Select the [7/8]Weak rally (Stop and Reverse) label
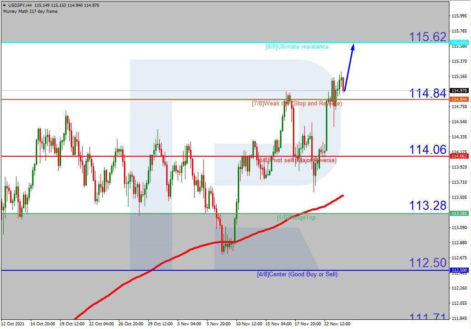Image resolution: width=471 pixels, height=329 pixels. coord(296,104)
